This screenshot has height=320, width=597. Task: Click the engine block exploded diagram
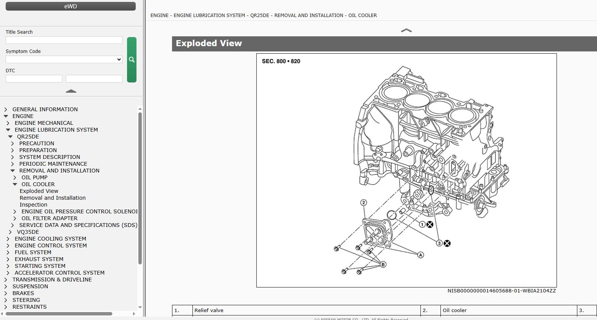[406, 170]
